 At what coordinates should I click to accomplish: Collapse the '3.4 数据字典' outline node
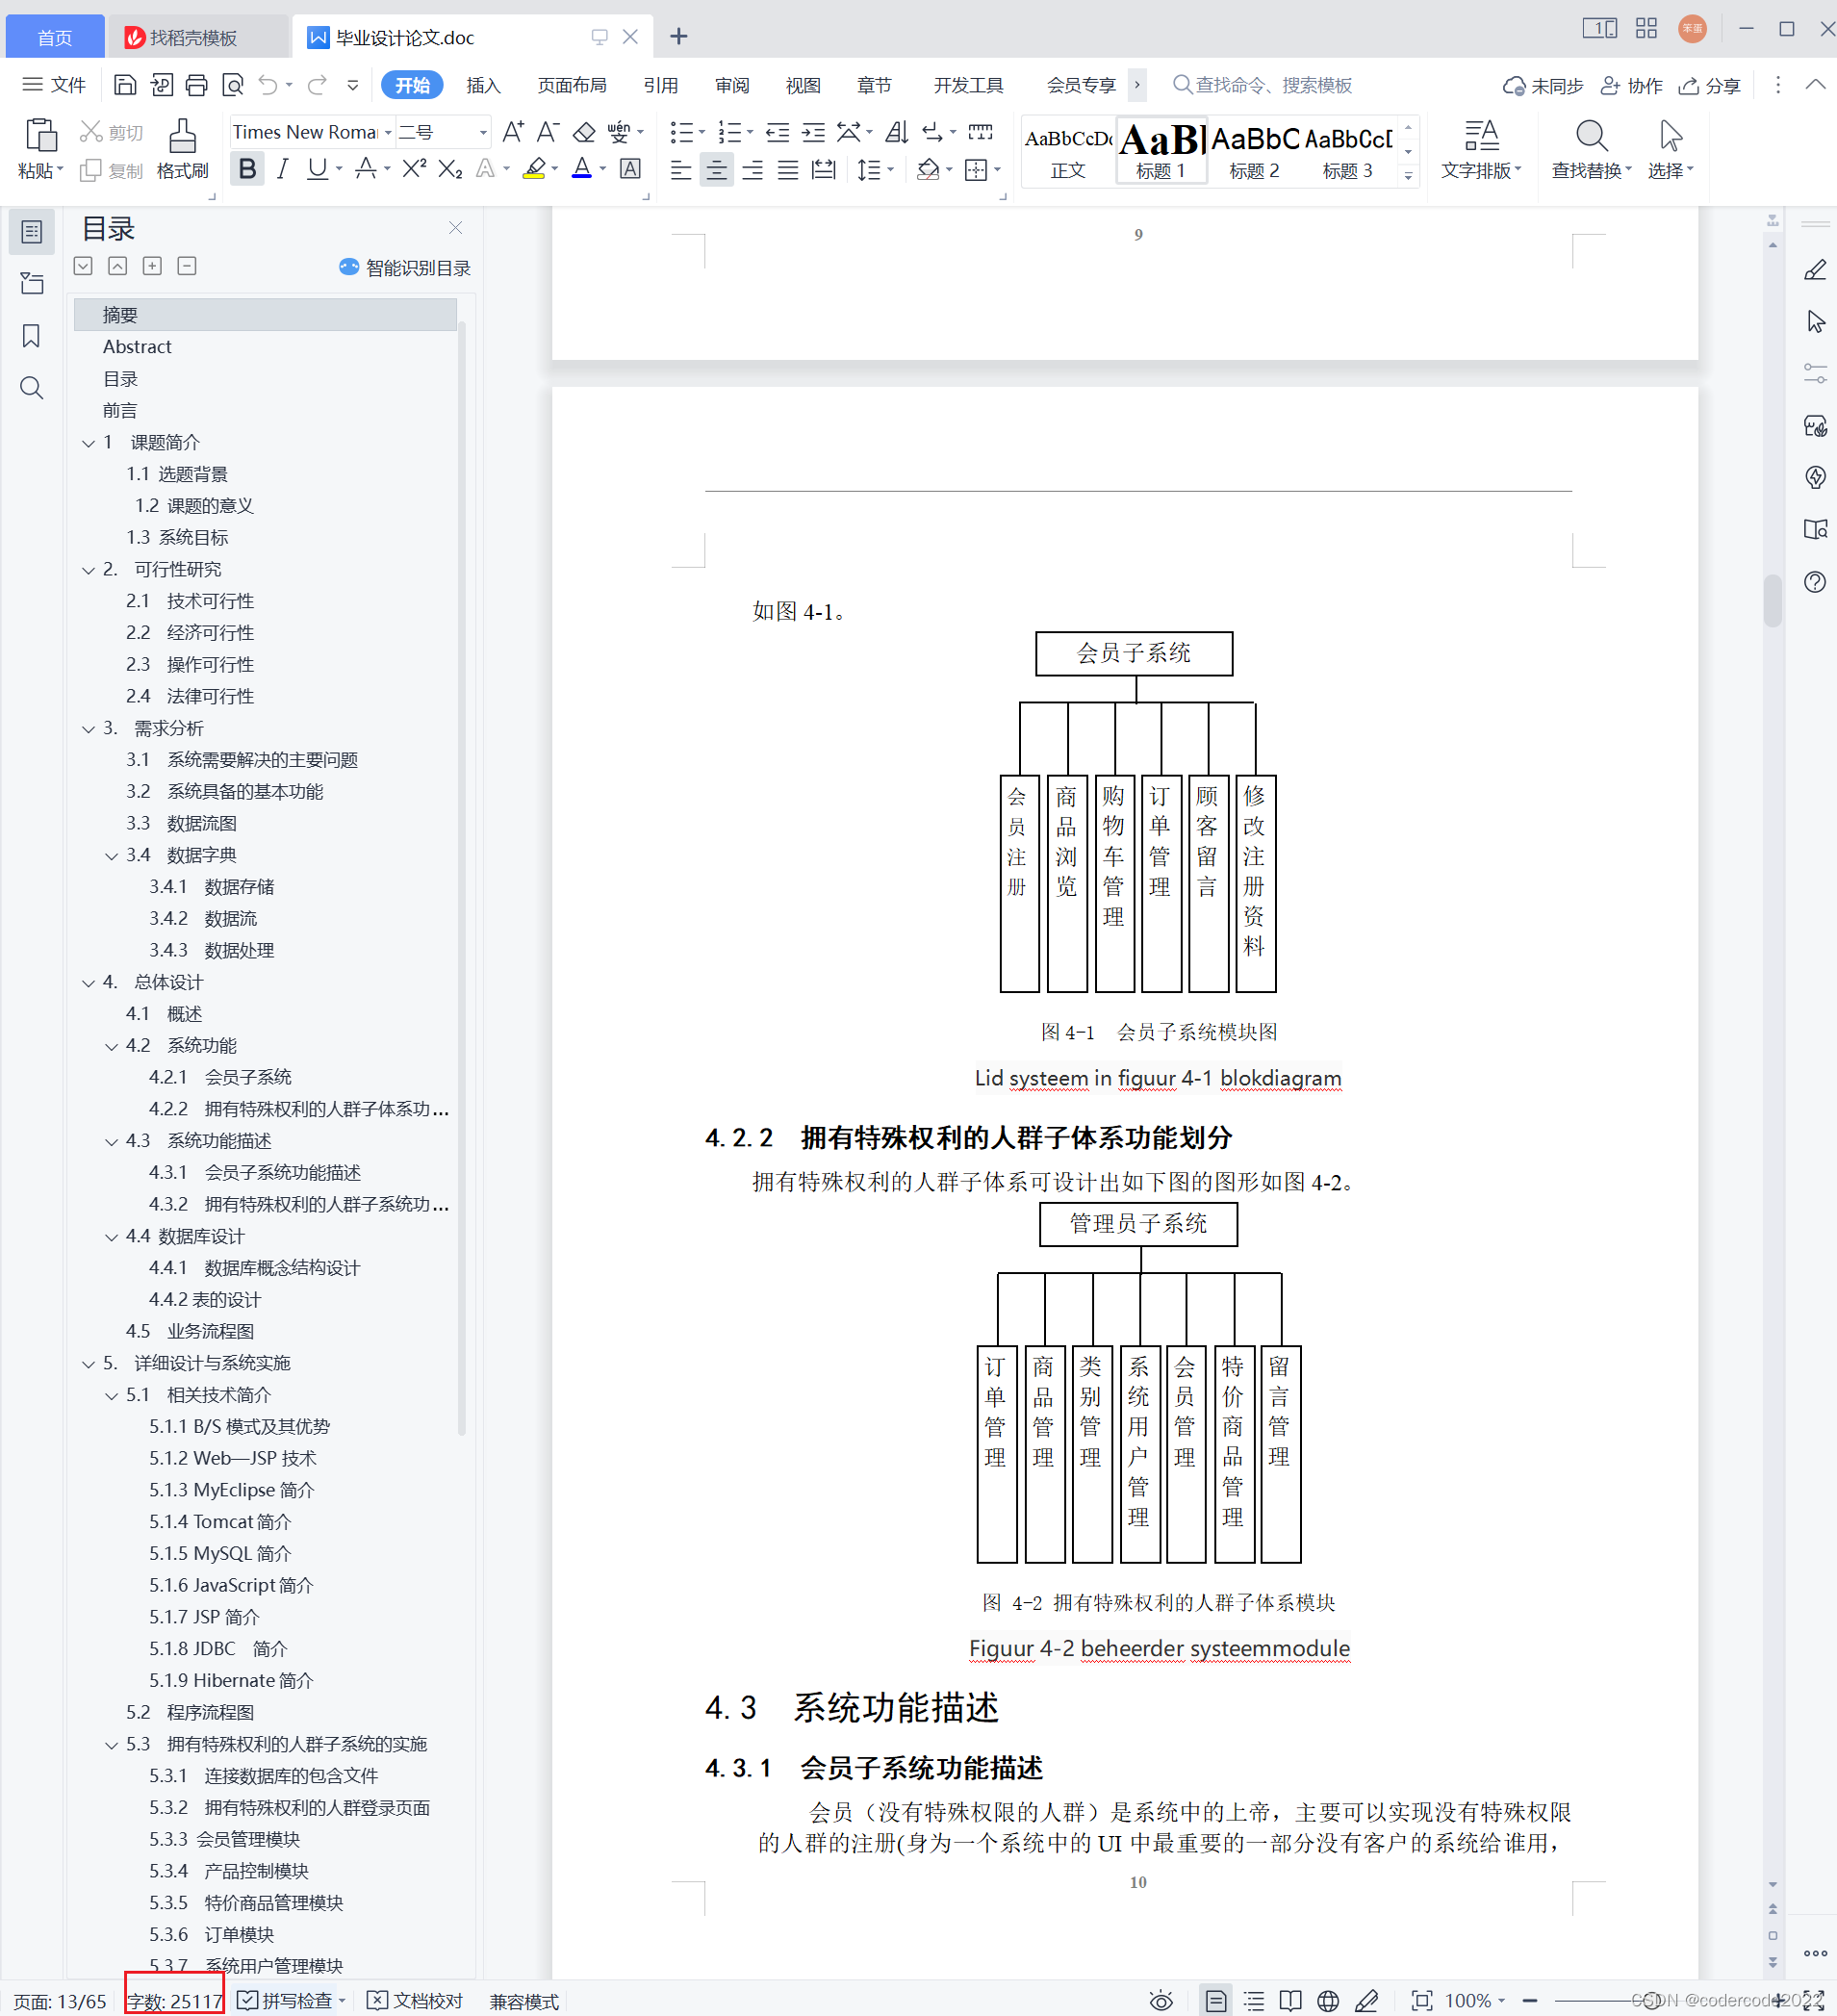111,856
